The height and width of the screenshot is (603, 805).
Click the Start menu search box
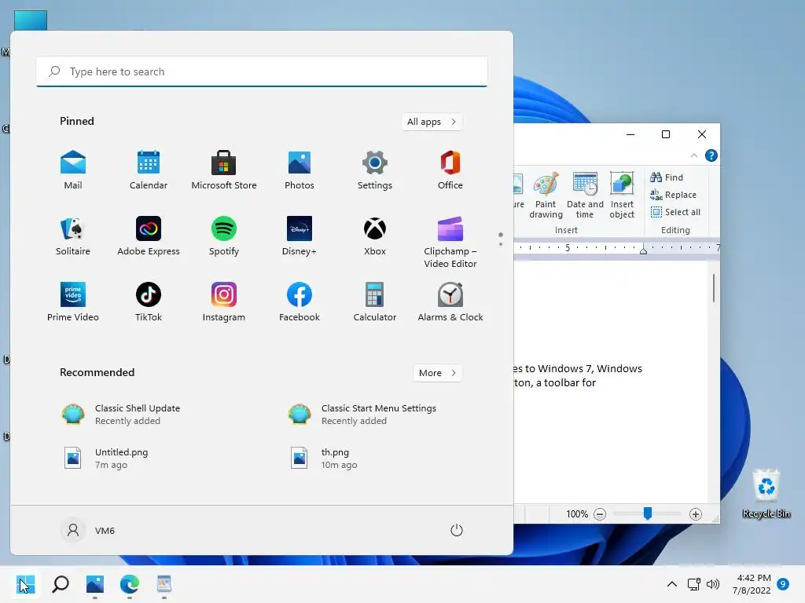262,71
